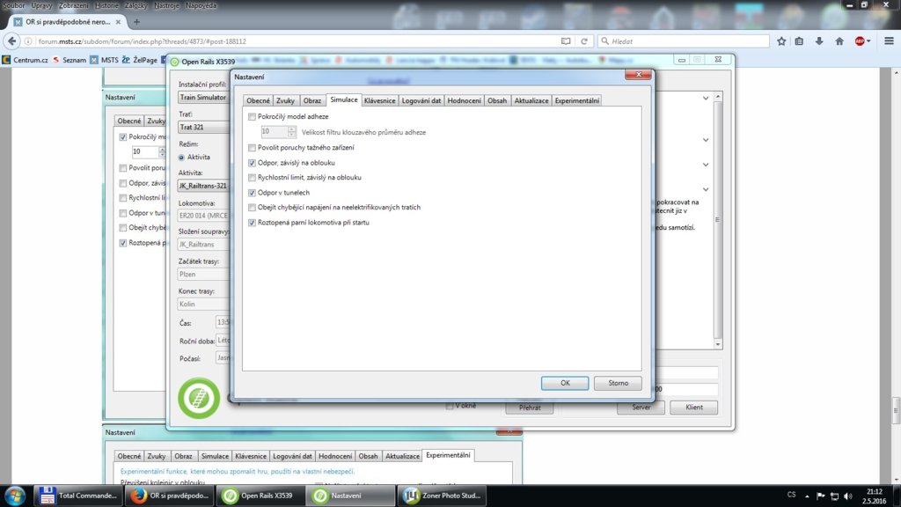Click the 'Přehrát' button
This screenshot has height=507, width=901.
pos(529,408)
